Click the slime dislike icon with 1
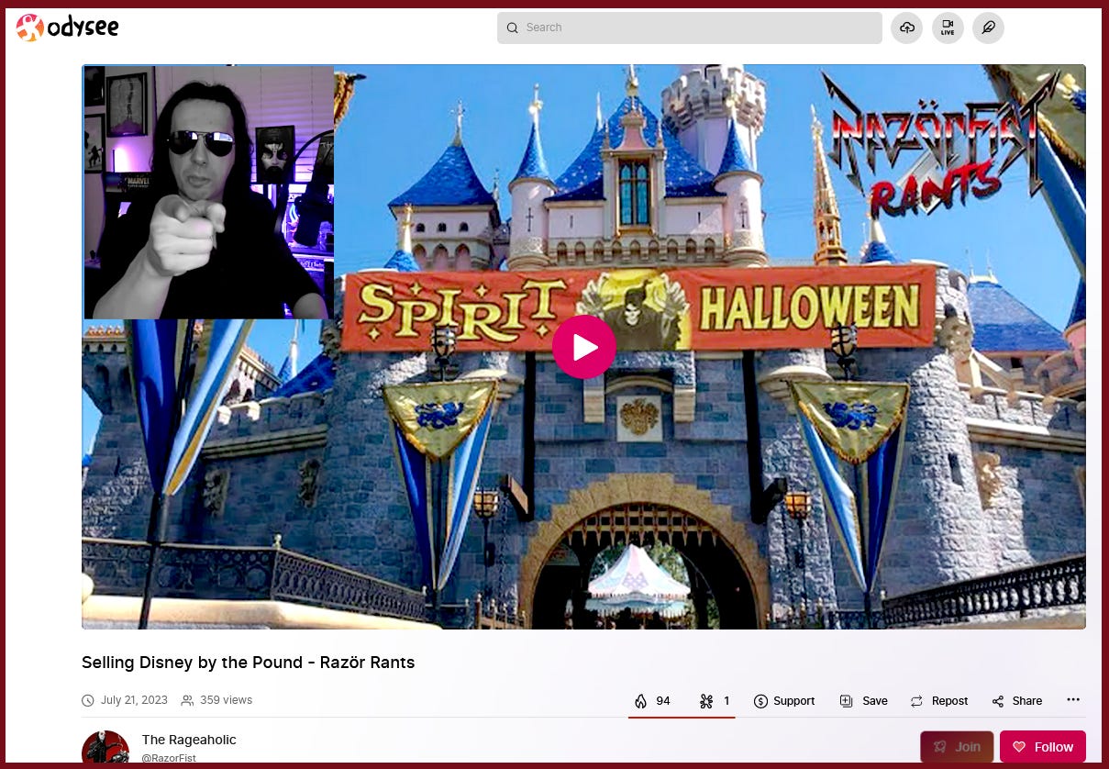 (x=715, y=701)
